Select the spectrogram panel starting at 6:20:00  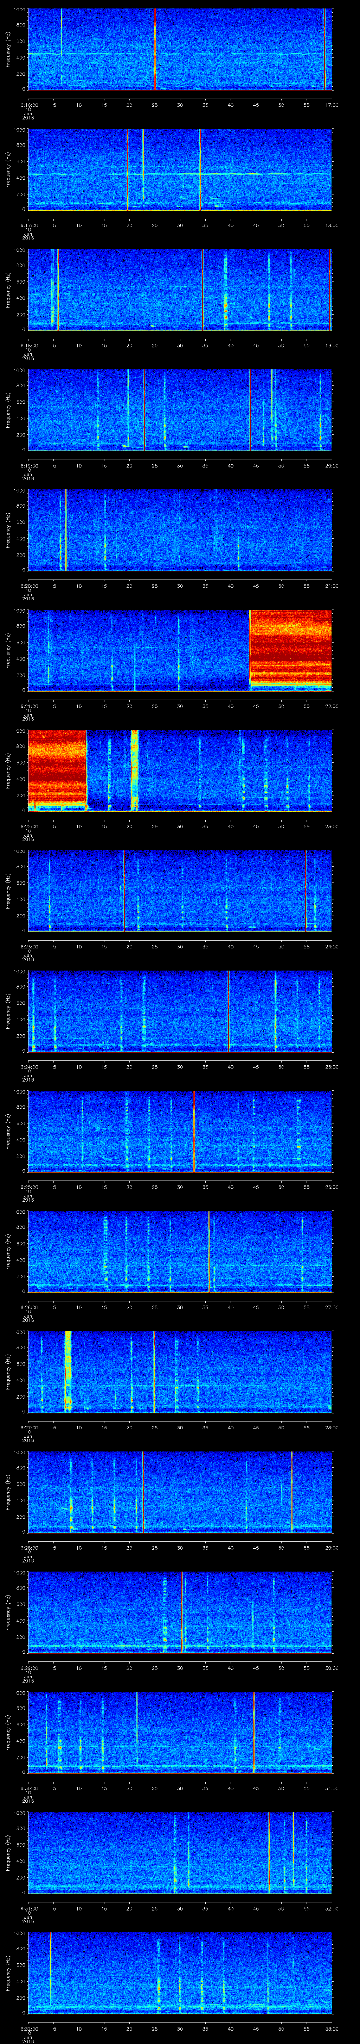click(180, 531)
